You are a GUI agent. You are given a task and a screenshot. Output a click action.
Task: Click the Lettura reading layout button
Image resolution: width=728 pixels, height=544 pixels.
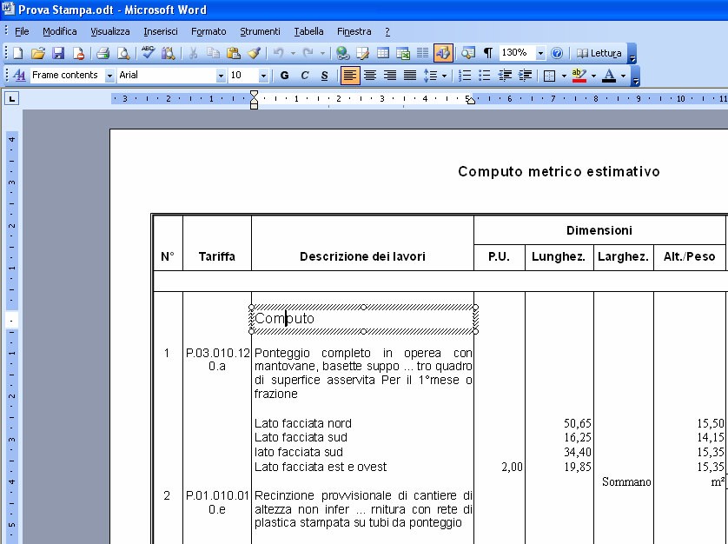pos(599,53)
